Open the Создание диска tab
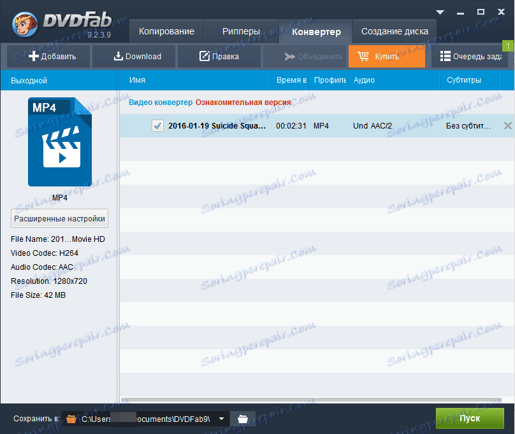The width and height of the screenshot is (515, 434). point(395,31)
